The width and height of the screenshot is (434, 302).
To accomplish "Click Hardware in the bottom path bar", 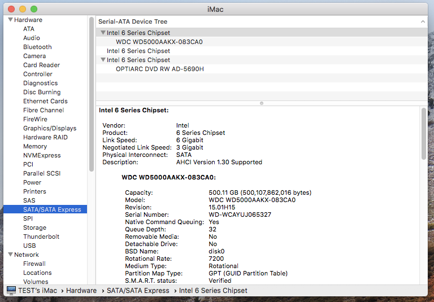I will [x=81, y=290].
